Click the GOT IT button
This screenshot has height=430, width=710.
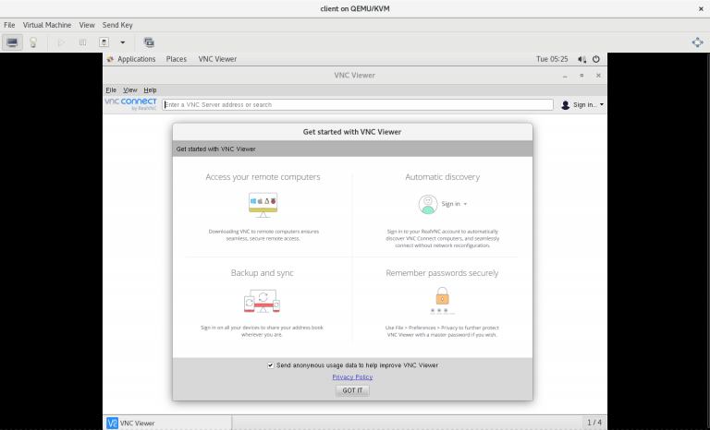point(352,391)
